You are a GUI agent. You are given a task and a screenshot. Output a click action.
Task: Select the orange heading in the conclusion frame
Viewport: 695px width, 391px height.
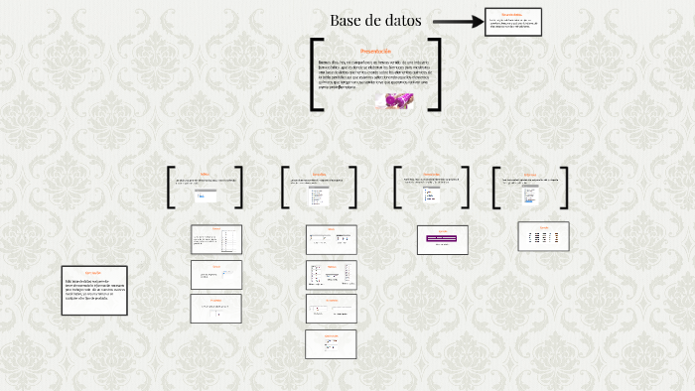[93, 273]
